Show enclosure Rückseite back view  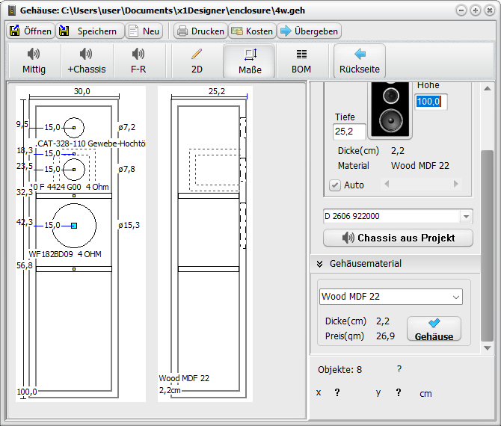click(360, 61)
